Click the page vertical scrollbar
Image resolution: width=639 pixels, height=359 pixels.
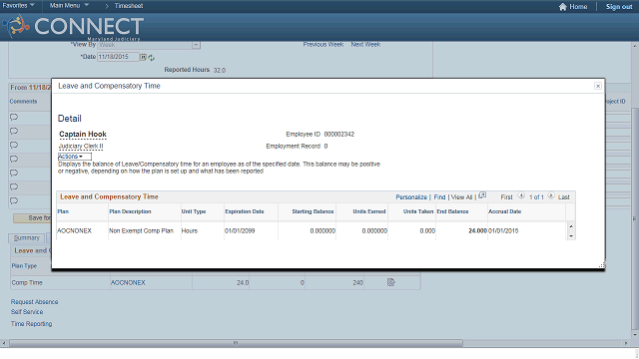point(635,218)
